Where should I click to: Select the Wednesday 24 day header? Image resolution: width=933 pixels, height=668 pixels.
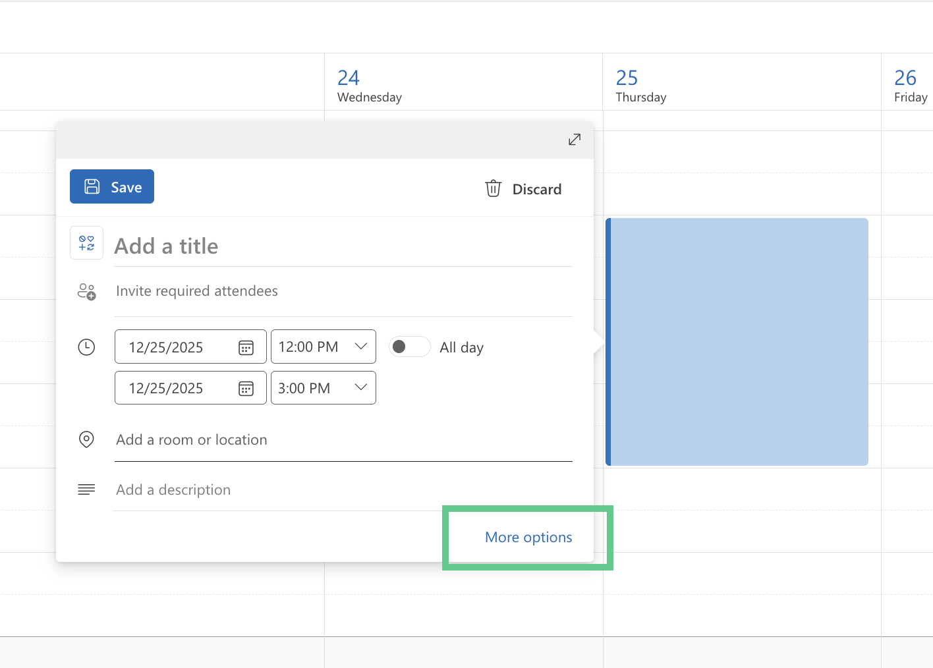(x=370, y=86)
